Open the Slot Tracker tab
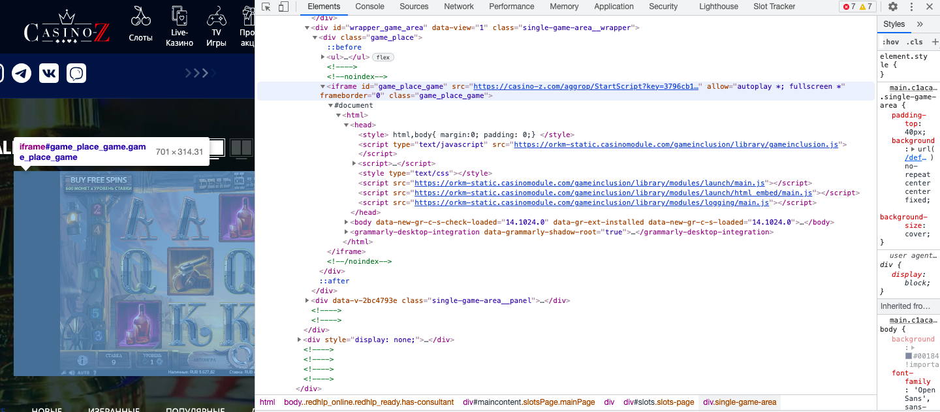 [774, 7]
